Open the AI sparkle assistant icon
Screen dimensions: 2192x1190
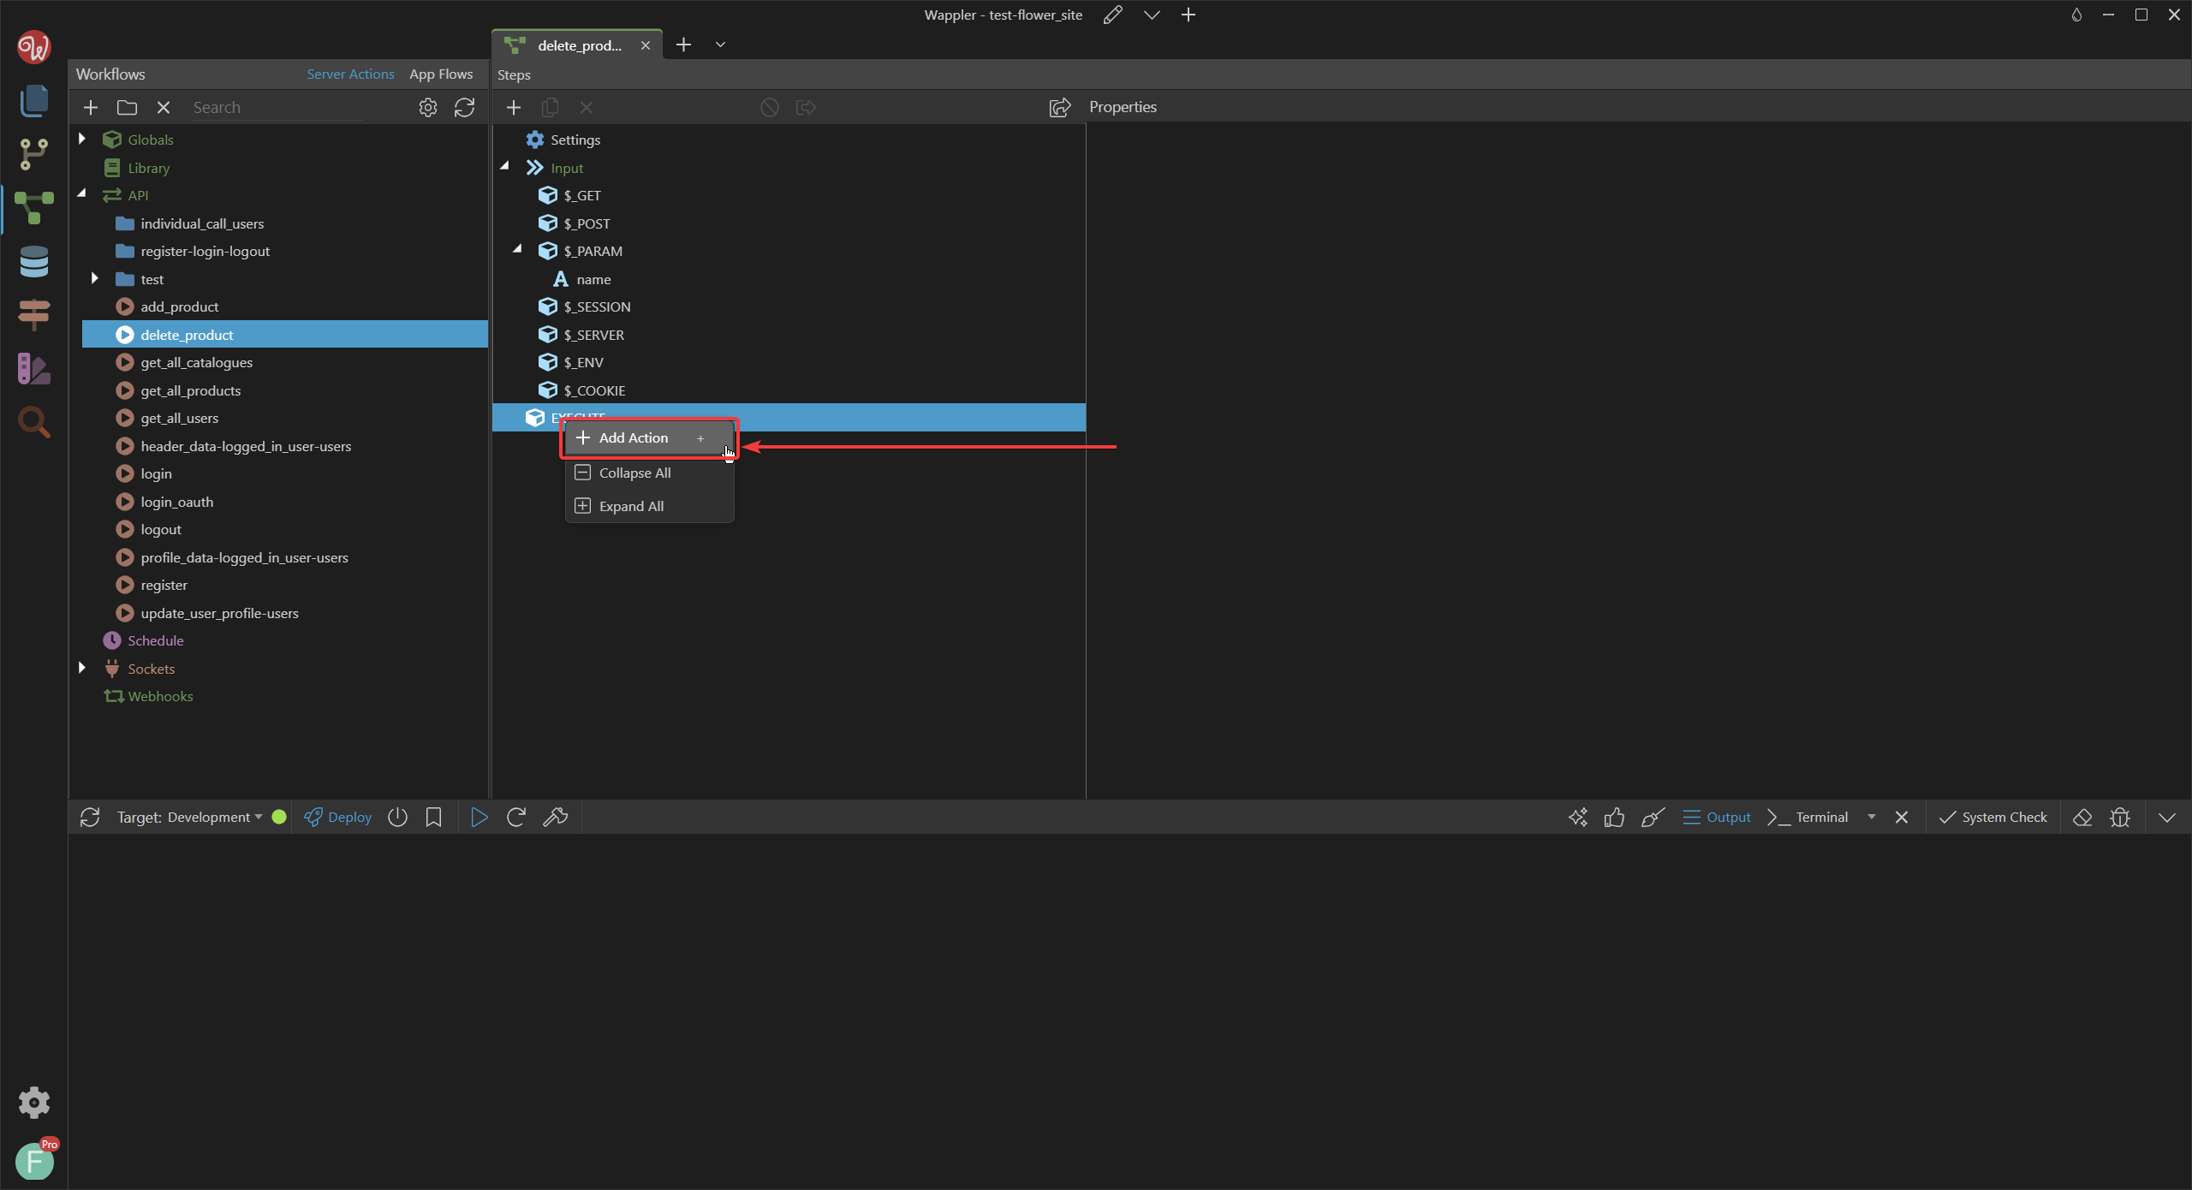[x=1578, y=818]
